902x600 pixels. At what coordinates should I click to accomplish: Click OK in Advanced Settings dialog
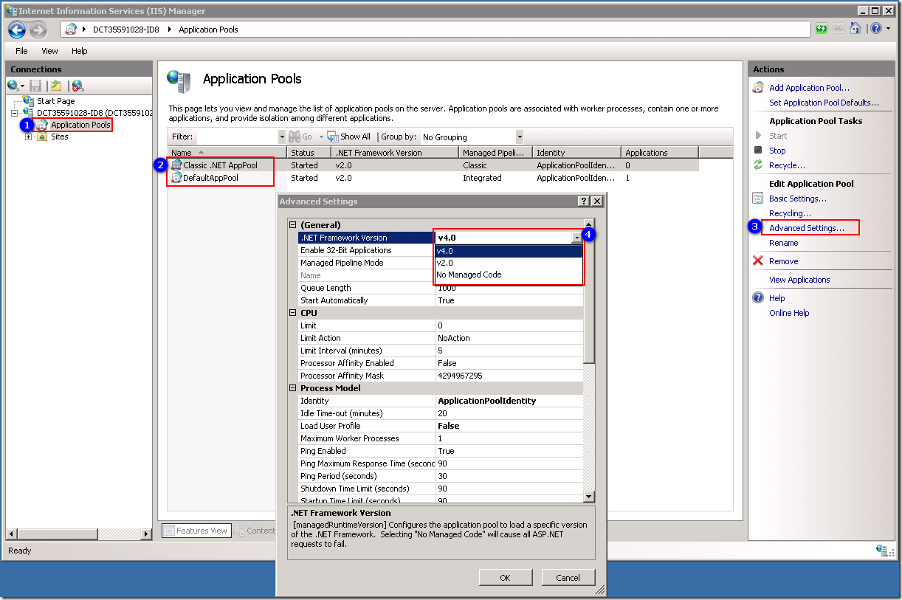pyautogui.click(x=506, y=578)
